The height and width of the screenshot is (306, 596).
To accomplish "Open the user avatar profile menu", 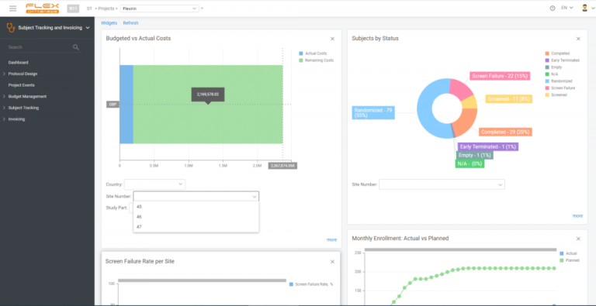I will [x=585, y=8].
